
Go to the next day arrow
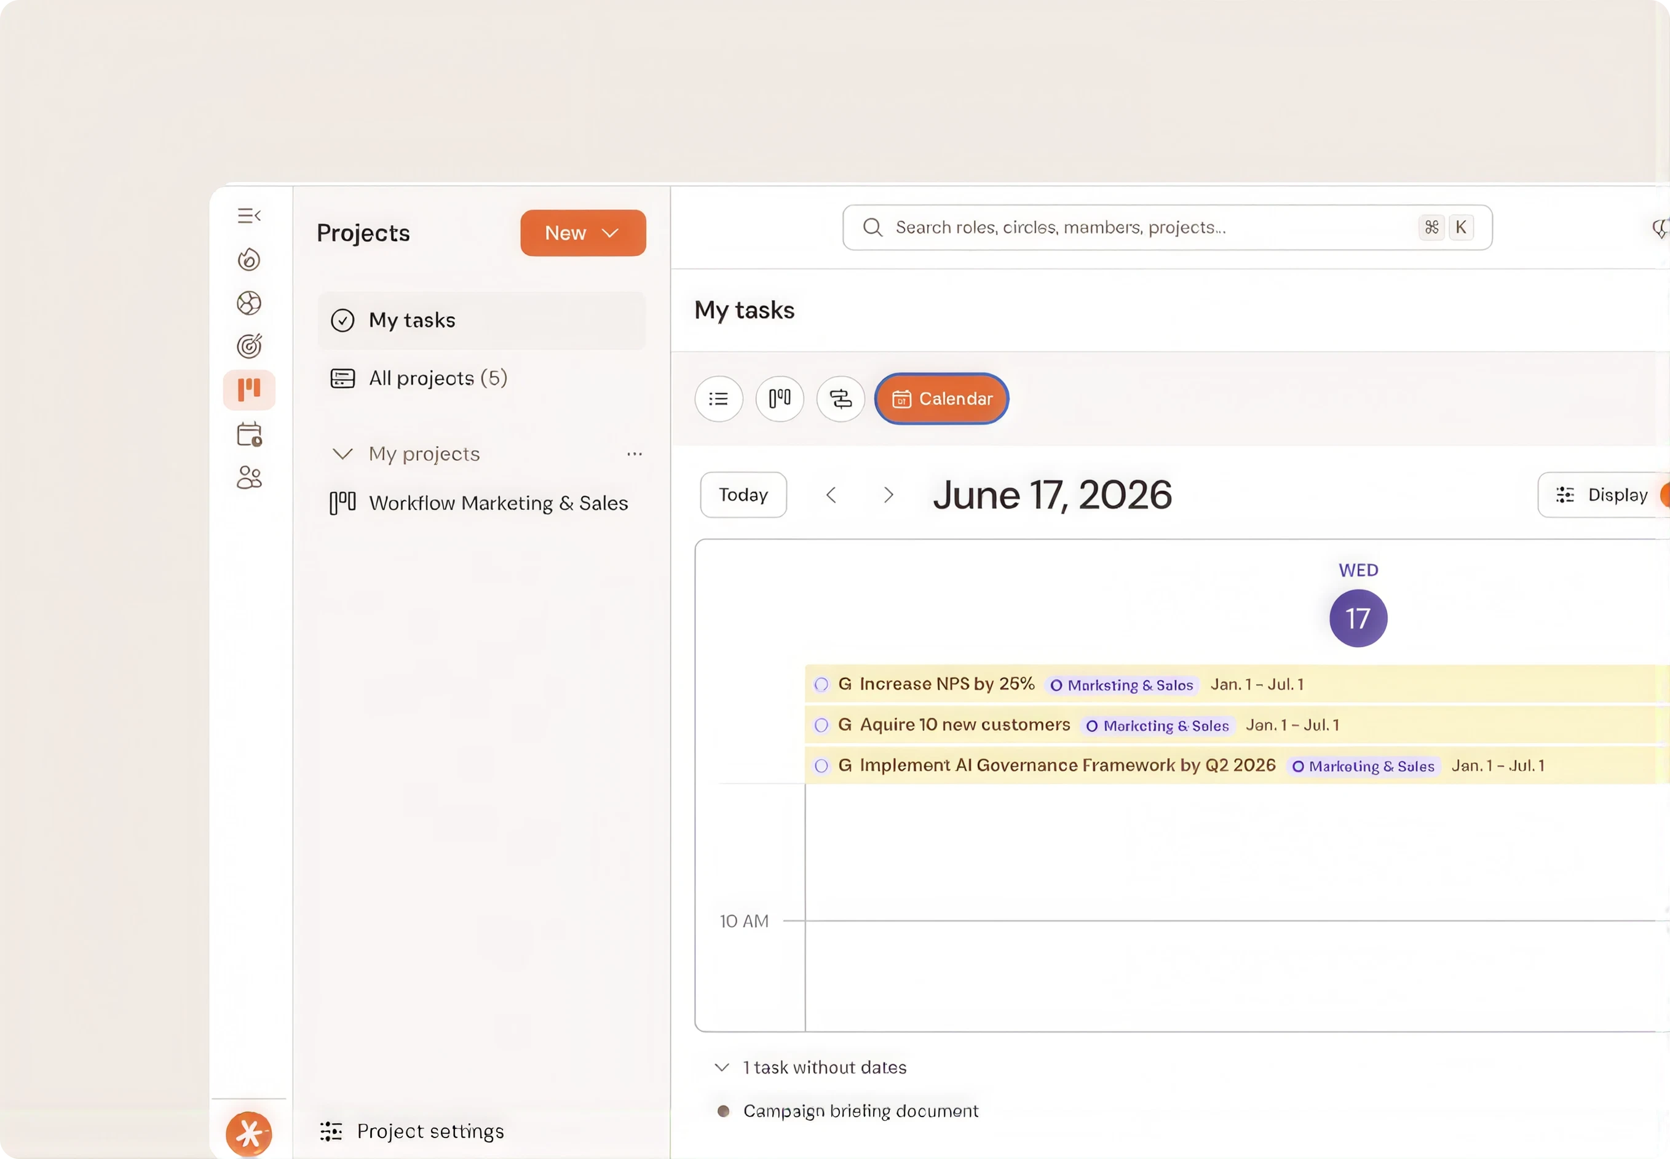click(x=888, y=495)
